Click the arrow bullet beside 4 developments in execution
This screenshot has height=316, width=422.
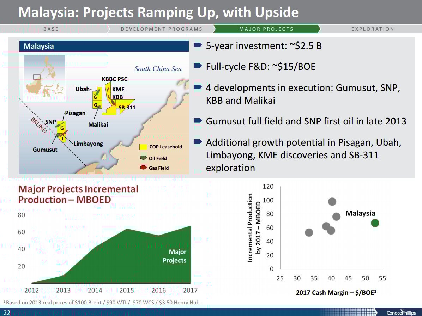pos(198,87)
